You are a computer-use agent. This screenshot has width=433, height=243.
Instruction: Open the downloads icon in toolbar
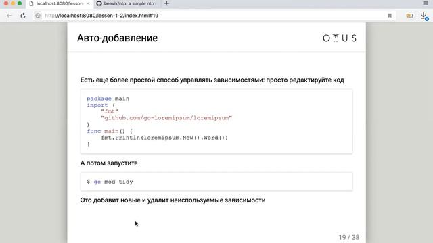424,16
